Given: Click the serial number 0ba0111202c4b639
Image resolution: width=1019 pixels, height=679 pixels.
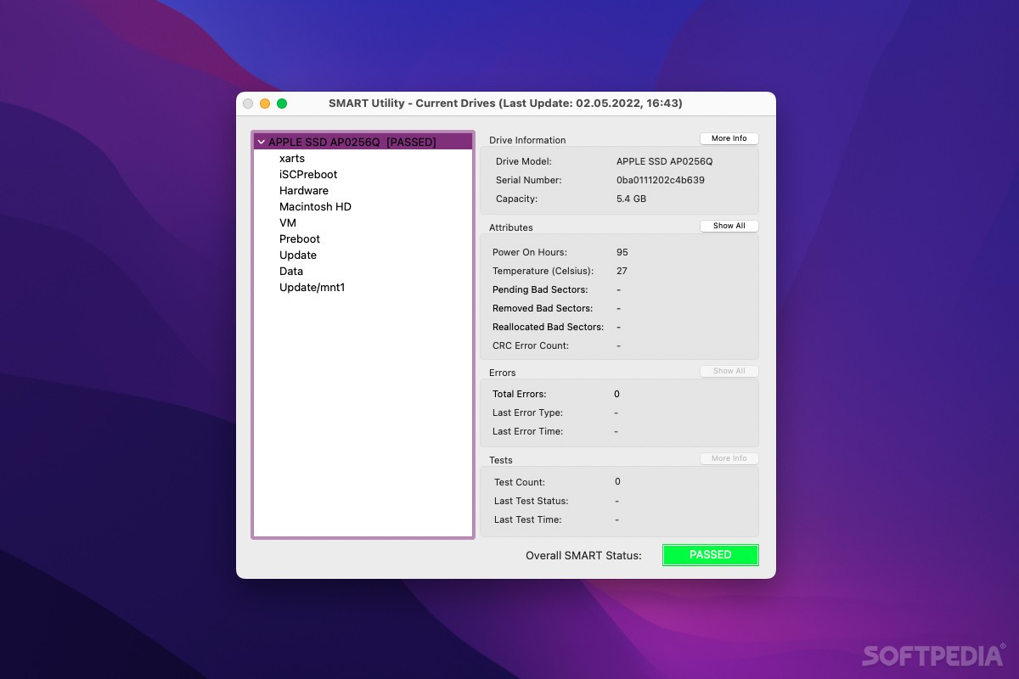Looking at the screenshot, I should pos(661,180).
